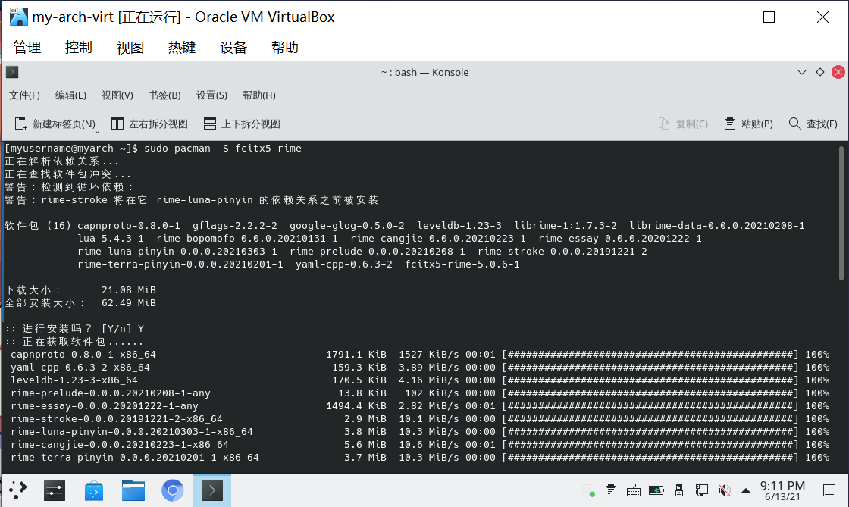This screenshot has height=507, width=849.
Task: Open clipboard tray icon
Action: click(610, 490)
